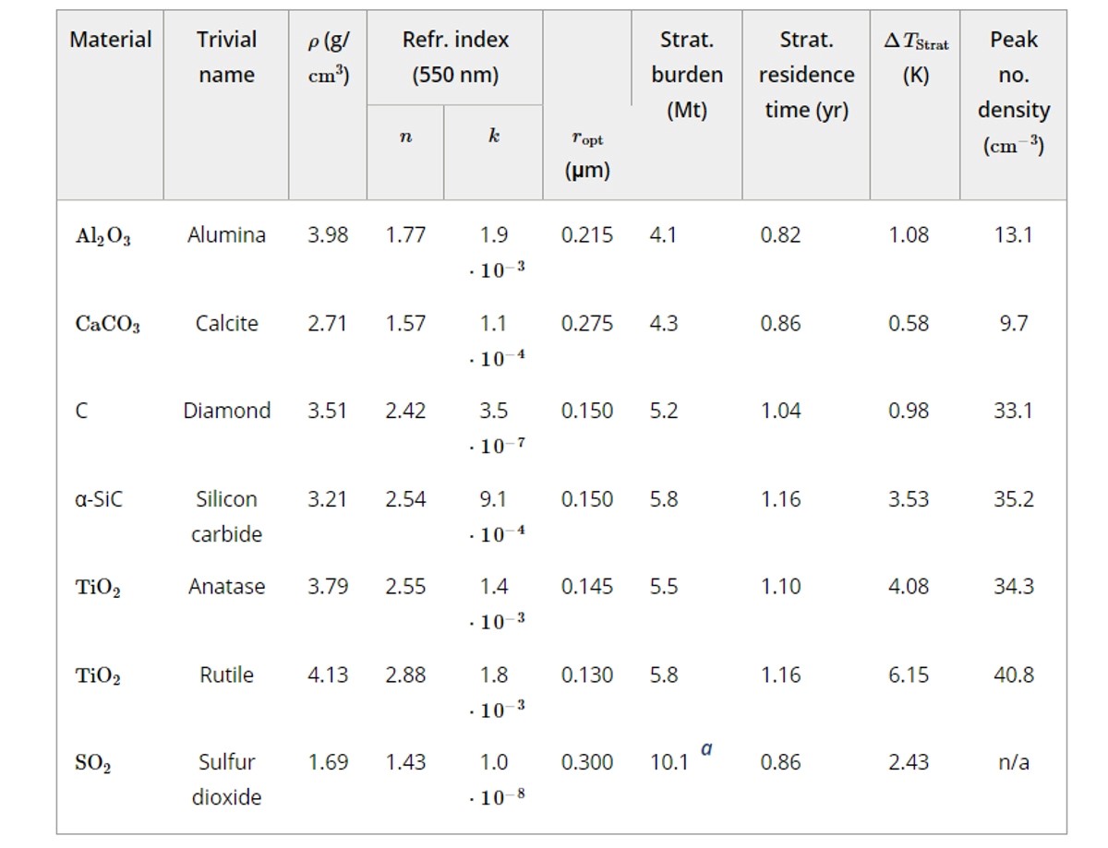Select the Refr. index (550 nm) header
1108x848 pixels.
coord(455,57)
